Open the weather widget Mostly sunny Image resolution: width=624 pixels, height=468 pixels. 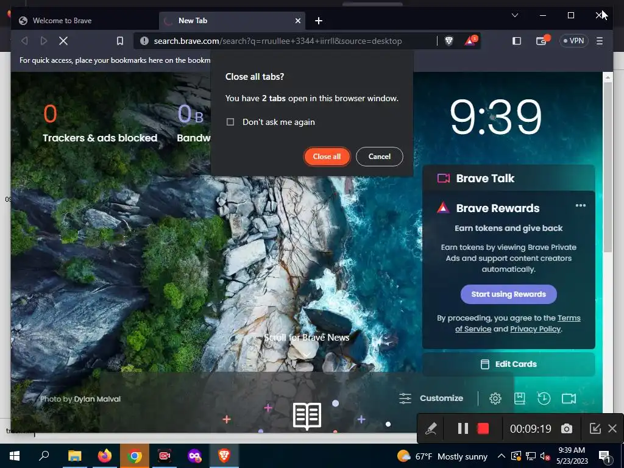pos(442,456)
